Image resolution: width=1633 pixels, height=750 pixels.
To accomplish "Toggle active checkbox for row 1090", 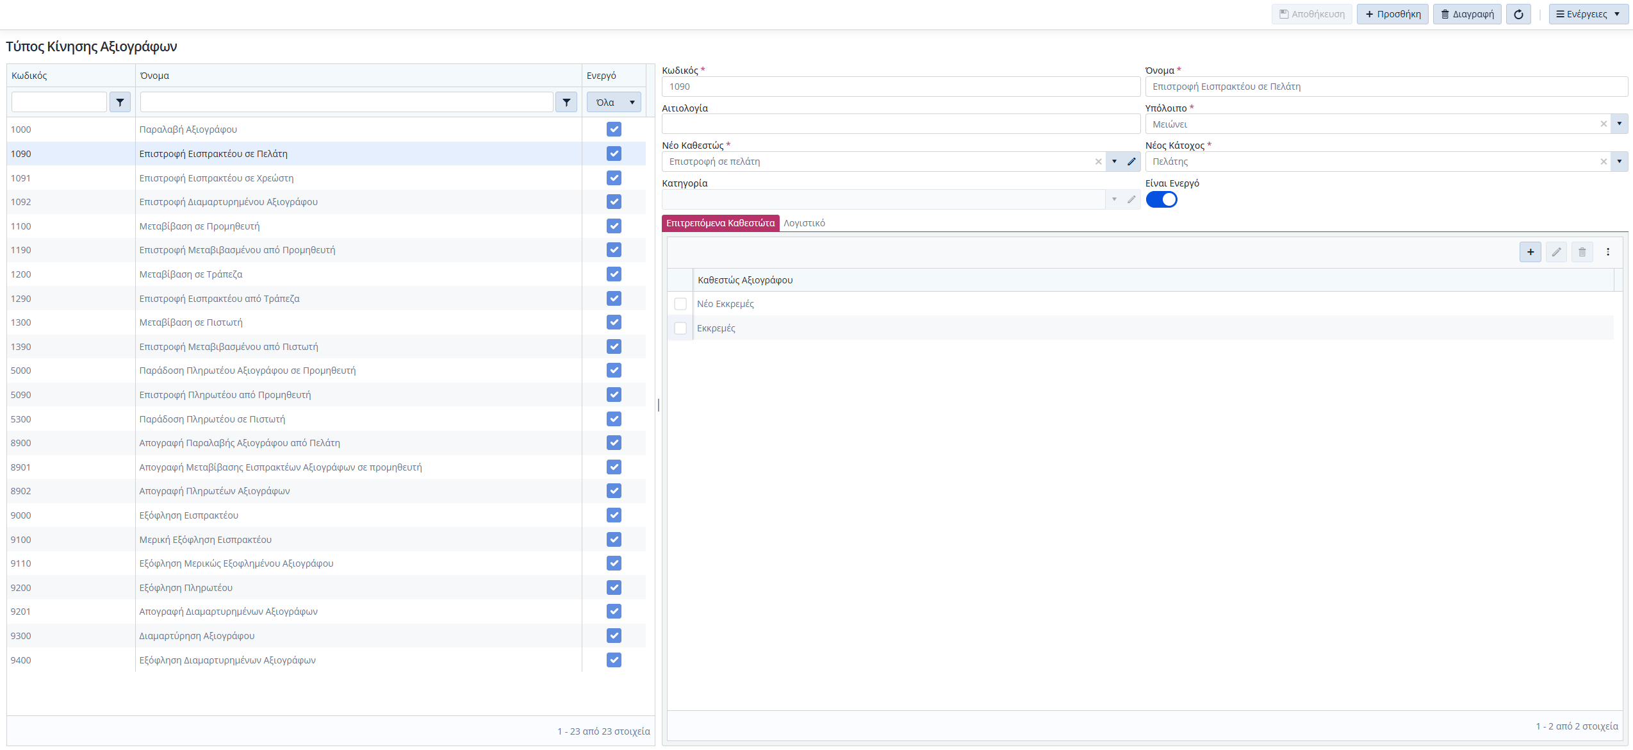I will click(x=614, y=154).
